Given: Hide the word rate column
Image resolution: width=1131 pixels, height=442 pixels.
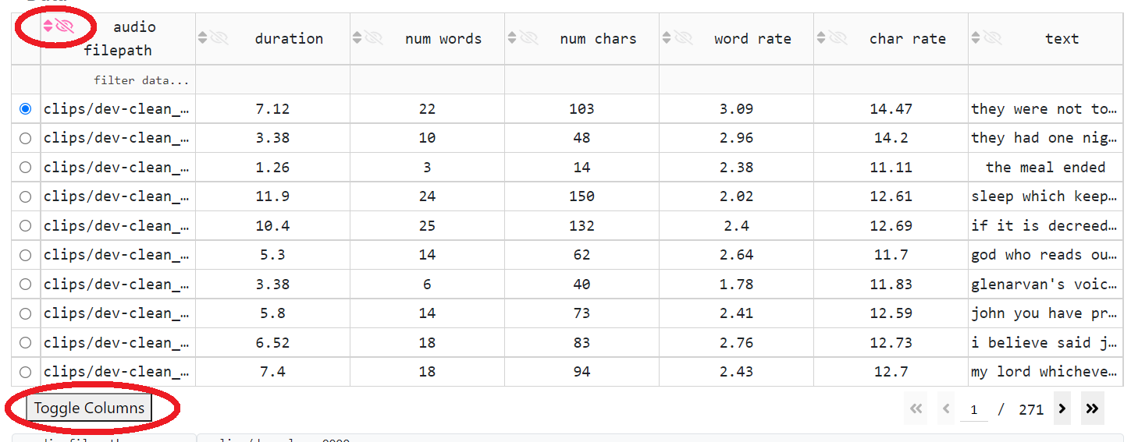Looking at the screenshot, I should [x=683, y=37].
